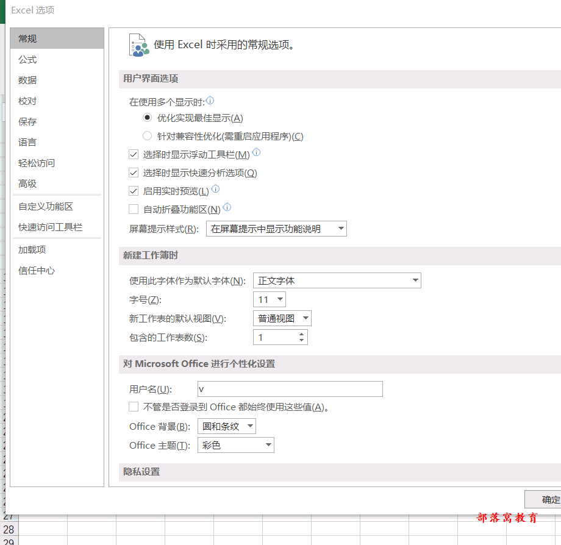The height and width of the screenshot is (545, 561).
Task: Open the Office 背景 圆和条纹 dropdown
Action: [x=227, y=426]
